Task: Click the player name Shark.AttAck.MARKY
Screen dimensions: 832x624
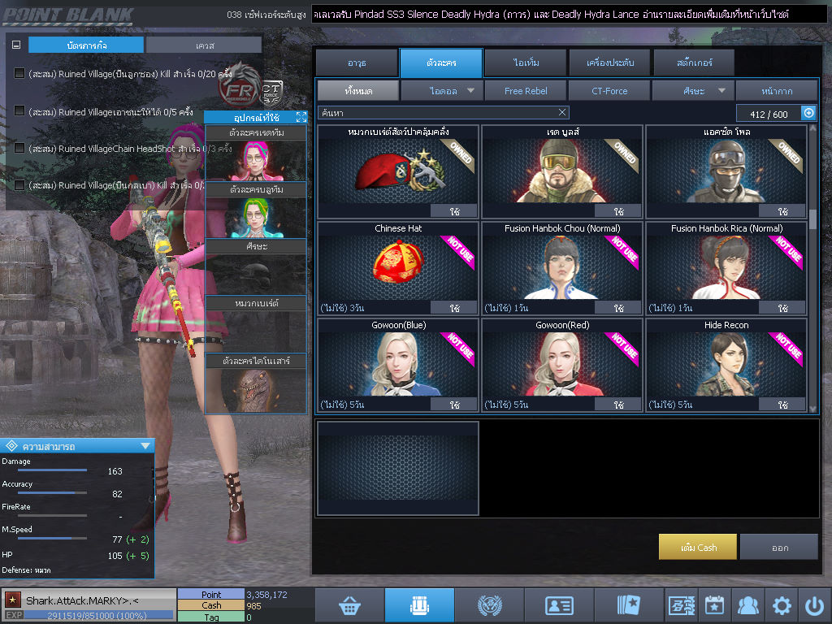Action: pyautogui.click(x=82, y=600)
